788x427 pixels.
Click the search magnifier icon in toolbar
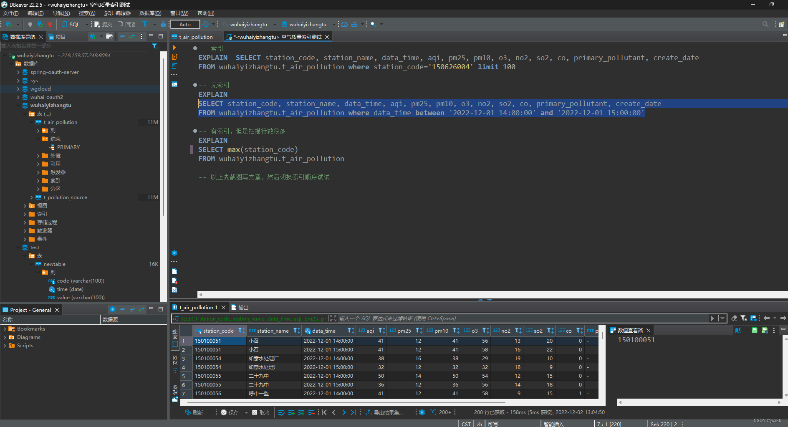(x=373, y=24)
